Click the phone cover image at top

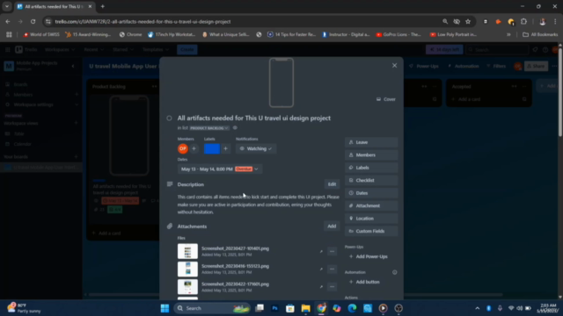[x=281, y=83]
